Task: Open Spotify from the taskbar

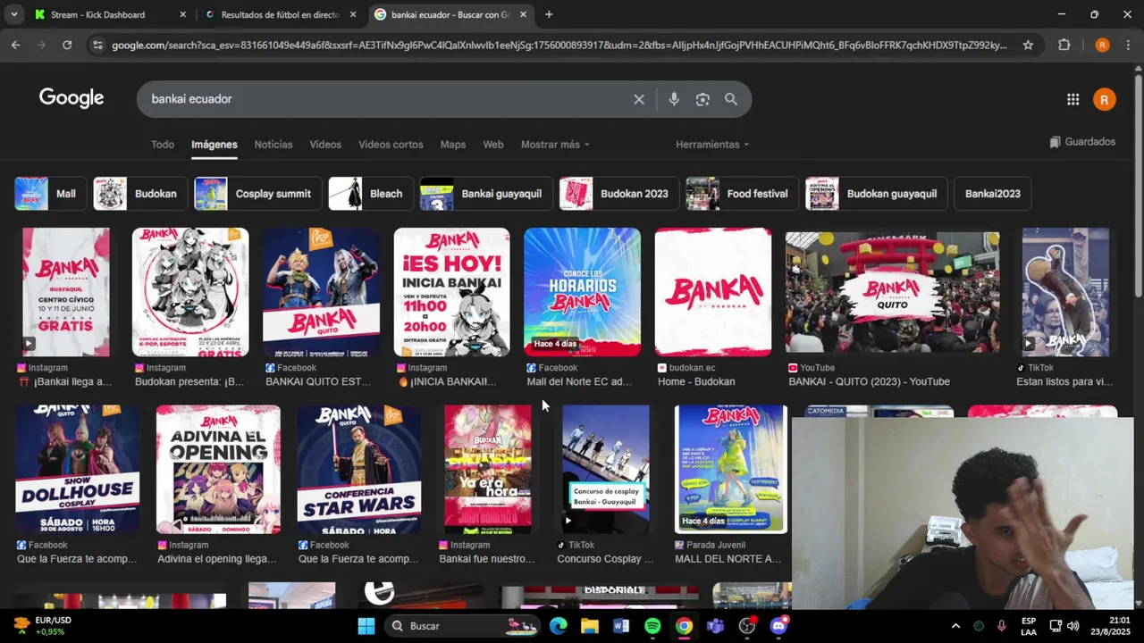Action: [x=652, y=626]
